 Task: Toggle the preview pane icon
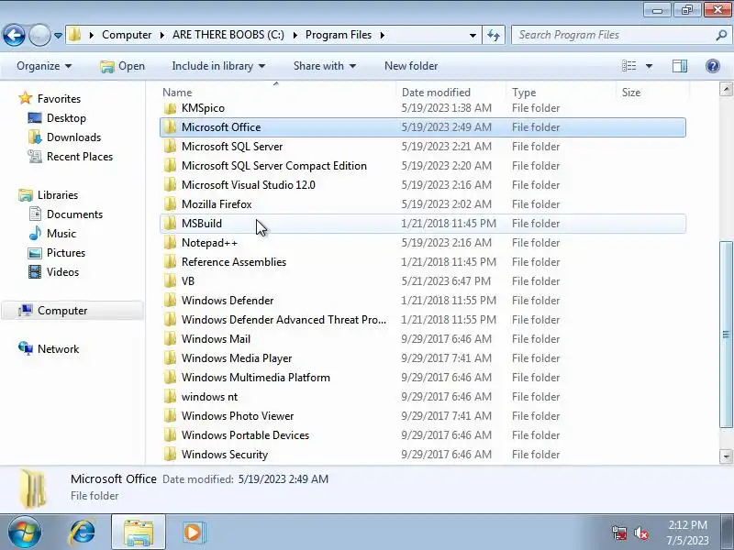pyautogui.click(x=680, y=66)
